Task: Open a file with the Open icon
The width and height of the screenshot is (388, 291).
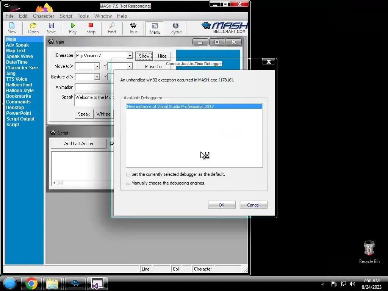Action: point(33,28)
